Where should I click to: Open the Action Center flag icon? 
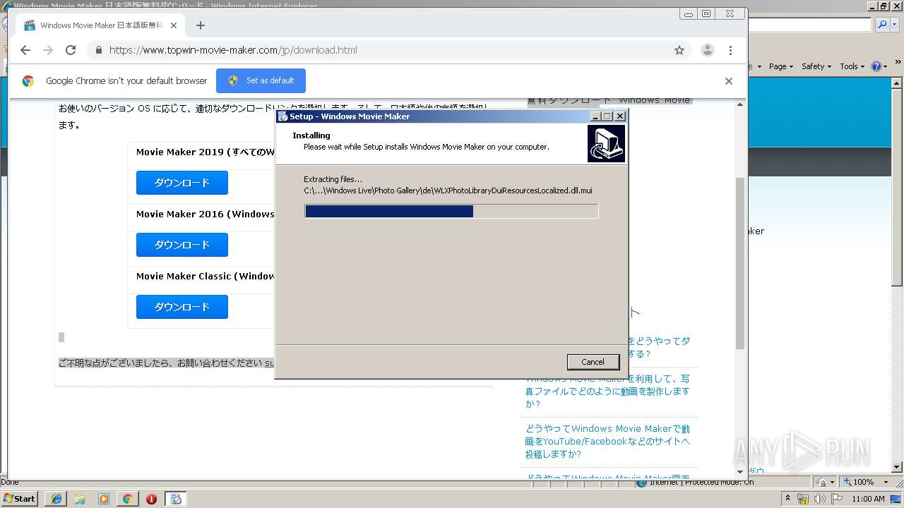[x=836, y=499]
